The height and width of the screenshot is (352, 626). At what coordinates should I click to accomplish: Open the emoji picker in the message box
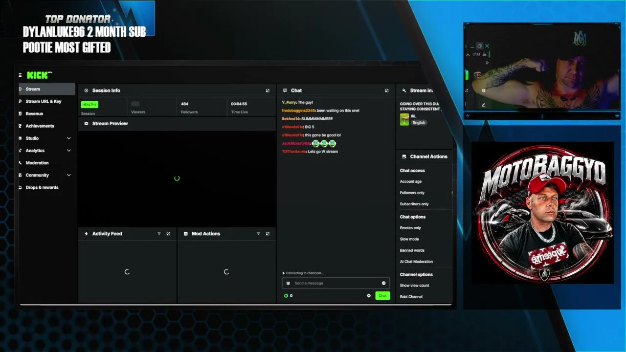383,283
